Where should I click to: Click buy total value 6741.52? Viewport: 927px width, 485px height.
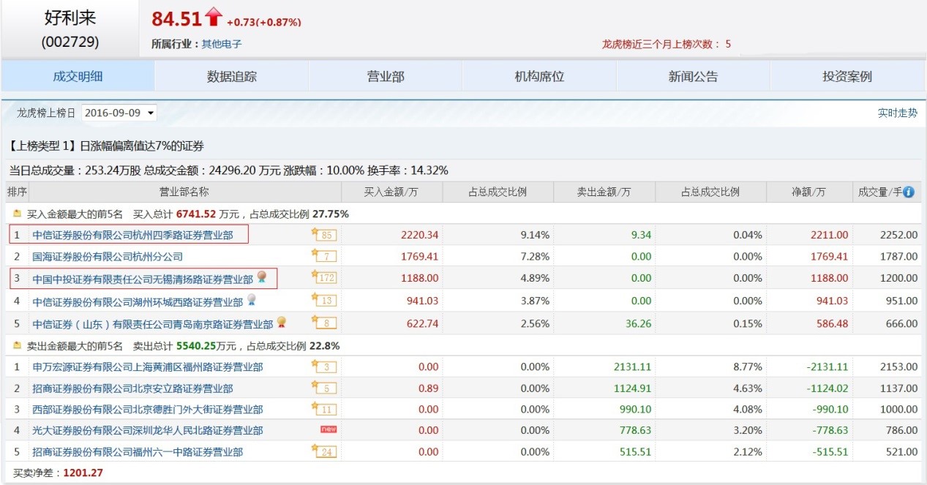(x=196, y=214)
